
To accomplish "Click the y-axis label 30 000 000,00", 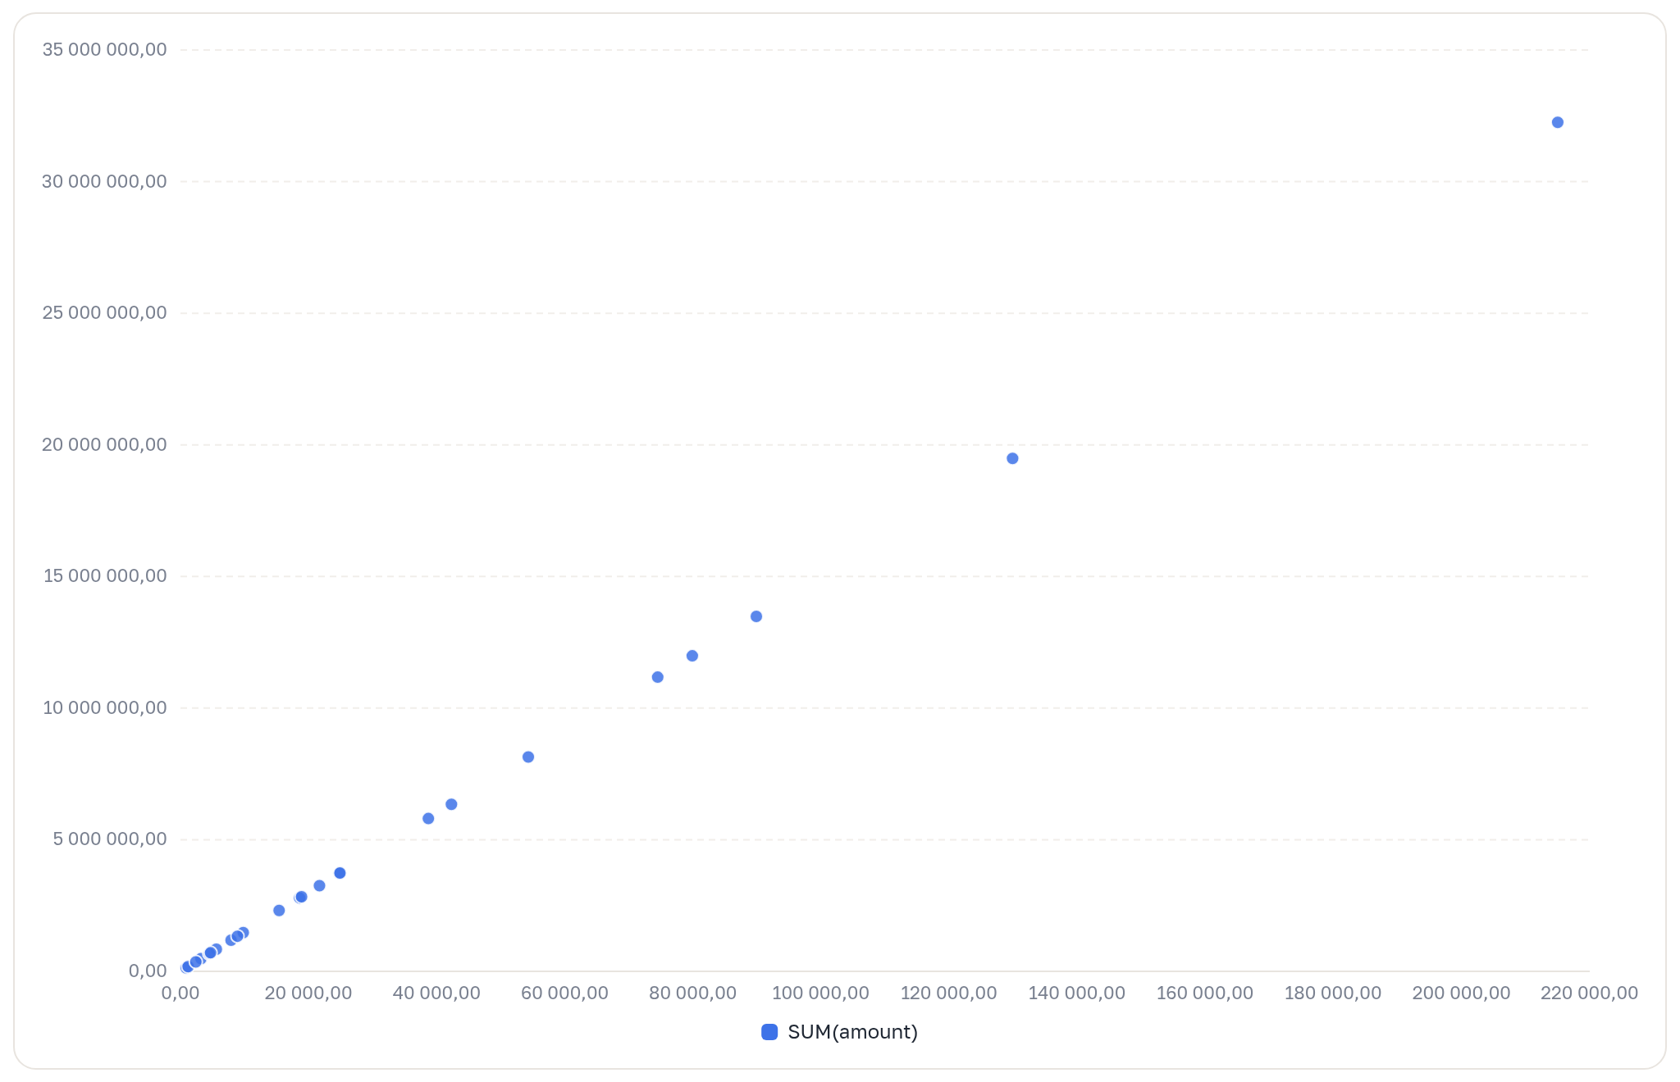I will pos(104,181).
